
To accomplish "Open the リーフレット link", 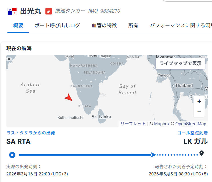I will click(x=133, y=124).
